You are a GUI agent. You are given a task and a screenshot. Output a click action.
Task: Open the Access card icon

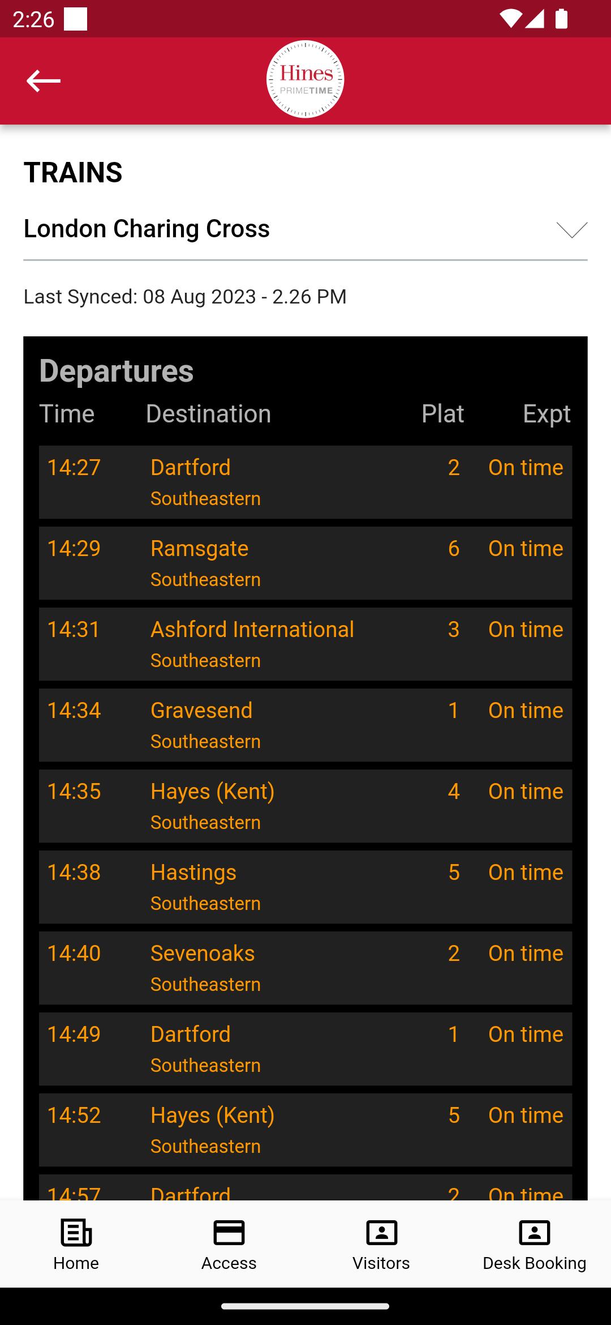(229, 1233)
